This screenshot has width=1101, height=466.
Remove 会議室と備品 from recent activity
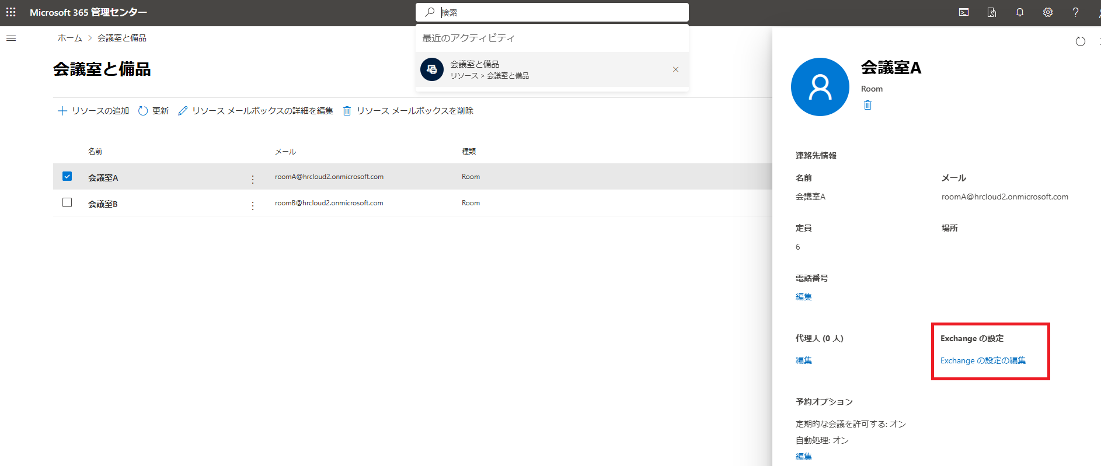click(x=675, y=69)
